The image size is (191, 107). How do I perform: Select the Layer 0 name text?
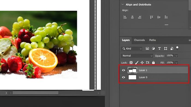pyautogui.click(x=143, y=77)
